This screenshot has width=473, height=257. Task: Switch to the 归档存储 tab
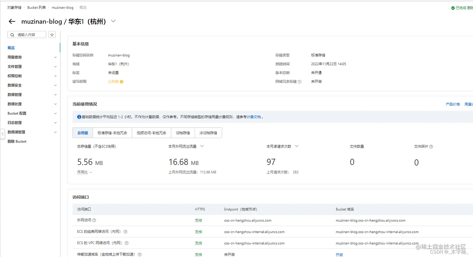point(183,133)
